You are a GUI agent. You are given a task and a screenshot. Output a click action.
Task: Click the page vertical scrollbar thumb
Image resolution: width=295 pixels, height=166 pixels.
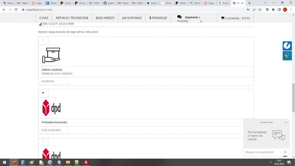pyautogui.click(x=293, y=98)
